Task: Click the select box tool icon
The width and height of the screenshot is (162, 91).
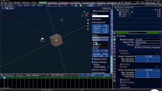Action: point(3,8)
